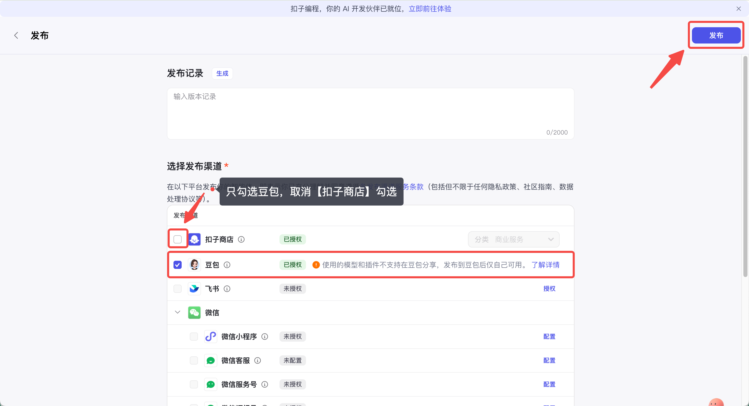Click the 未授权 badge for 微信服务号
The width and height of the screenshot is (749, 406).
tap(292, 385)
